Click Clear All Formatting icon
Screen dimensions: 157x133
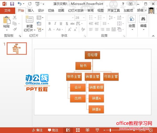click(83, 29)
